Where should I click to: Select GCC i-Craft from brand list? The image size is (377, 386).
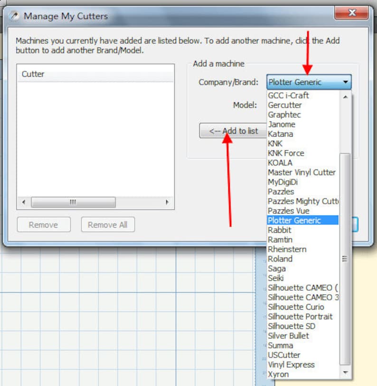[303, 95]
